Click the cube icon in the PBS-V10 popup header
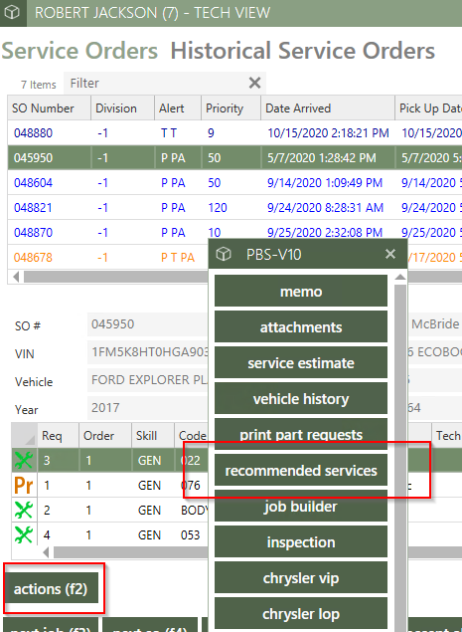 pos(224,255)
